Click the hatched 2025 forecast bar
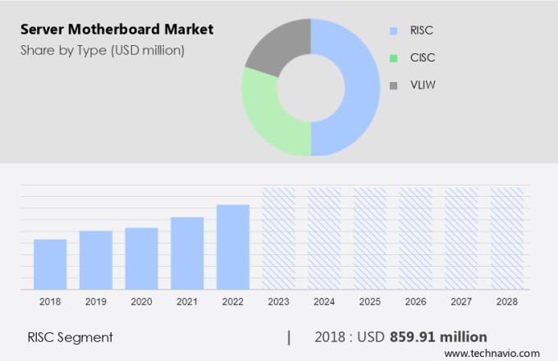This screenshot has height=361, width=558. pyautogui.click(x=370, y=238)
